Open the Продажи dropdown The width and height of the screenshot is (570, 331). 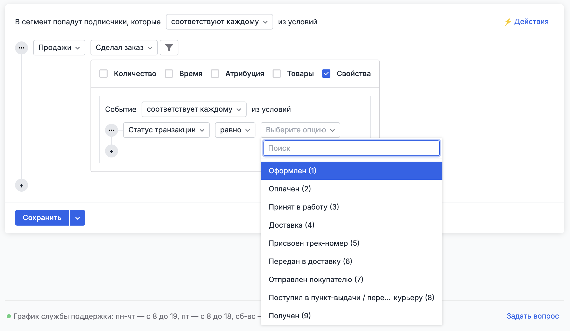coord(59,48)
